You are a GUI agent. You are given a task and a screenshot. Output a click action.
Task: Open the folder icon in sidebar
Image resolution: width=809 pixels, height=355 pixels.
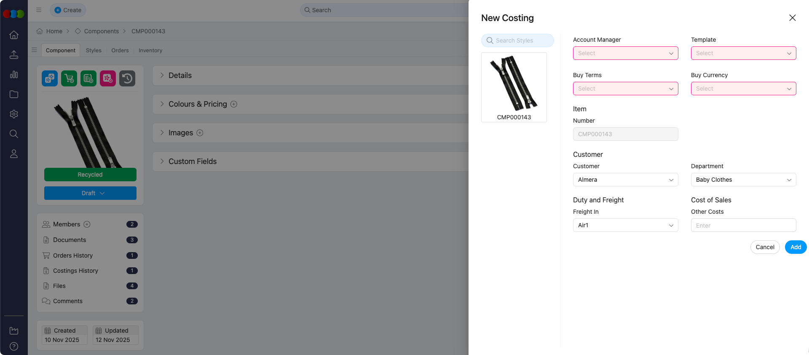coord(14,94)
